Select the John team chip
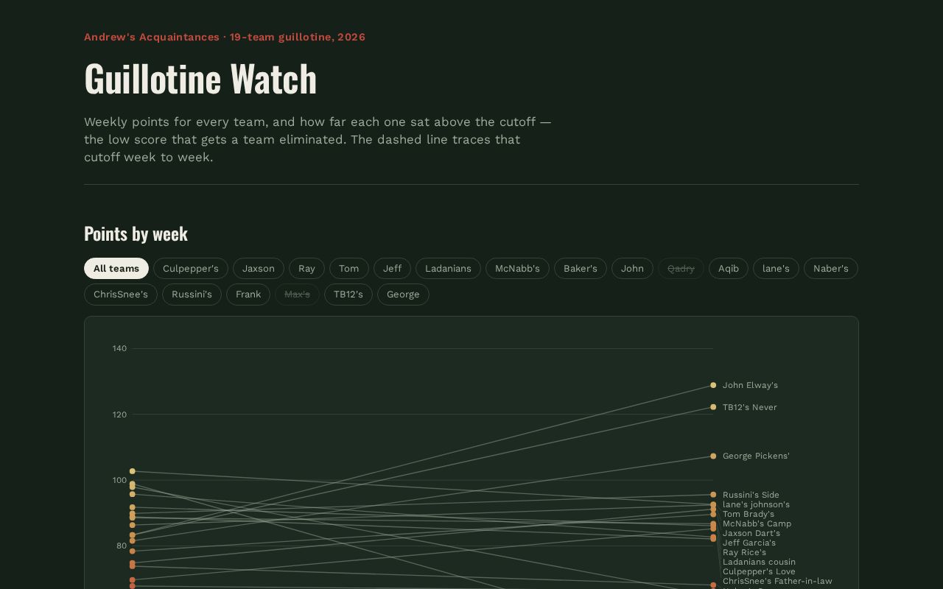 tap(632, 269)
